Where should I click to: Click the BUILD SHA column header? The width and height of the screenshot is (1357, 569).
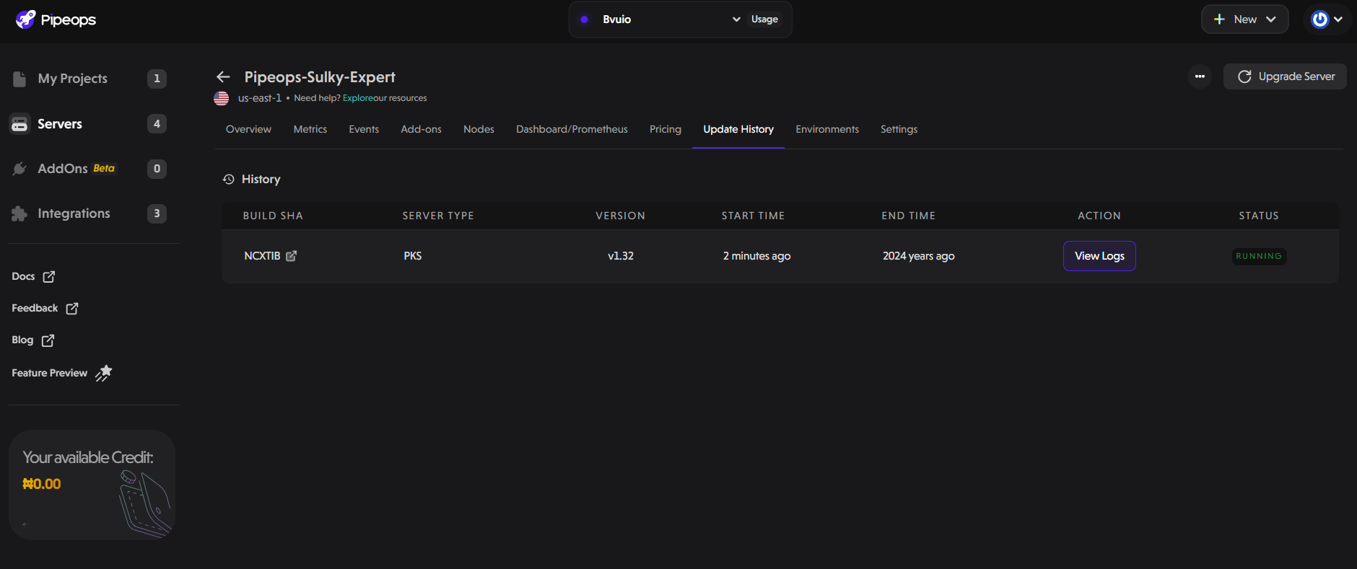(273, 216)
